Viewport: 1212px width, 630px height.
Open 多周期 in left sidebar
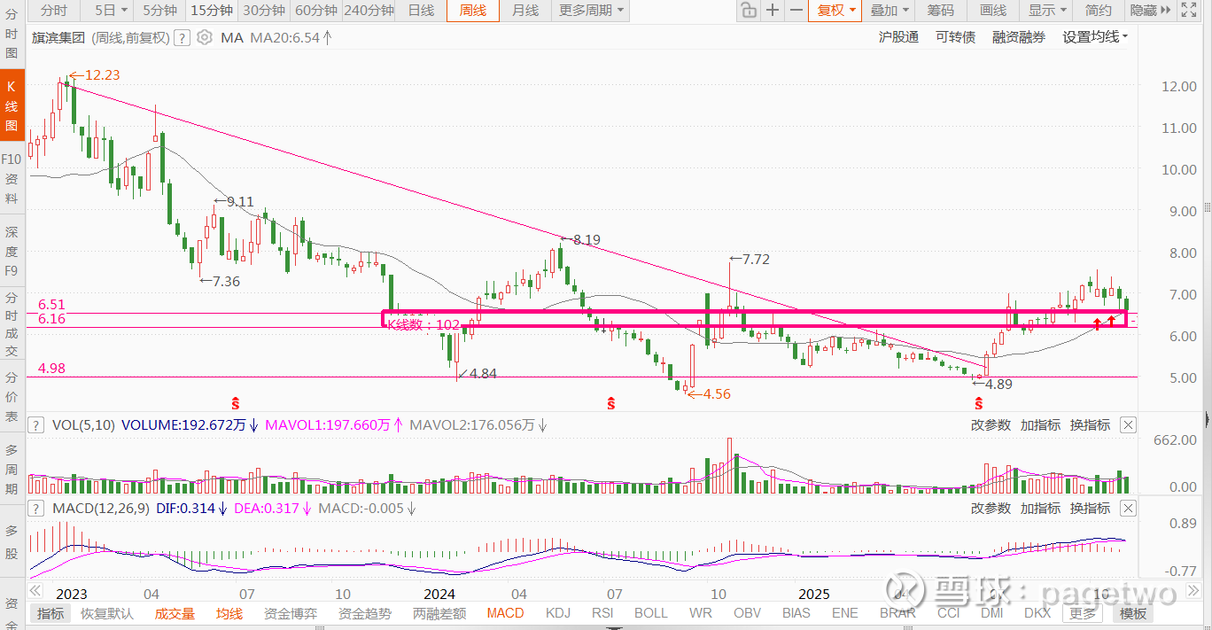tap(12, 471)
